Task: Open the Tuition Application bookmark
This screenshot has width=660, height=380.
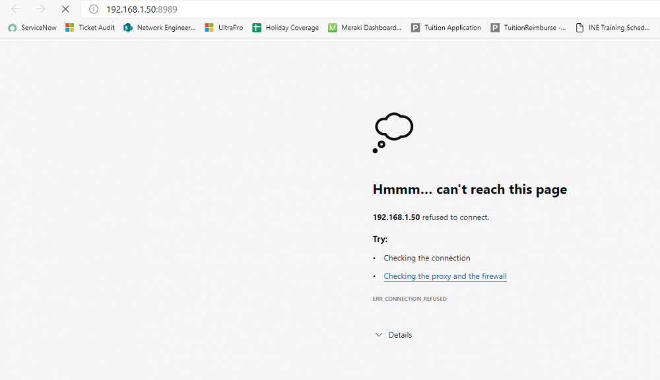Action: pyautogui.click(x=446, y=28)
